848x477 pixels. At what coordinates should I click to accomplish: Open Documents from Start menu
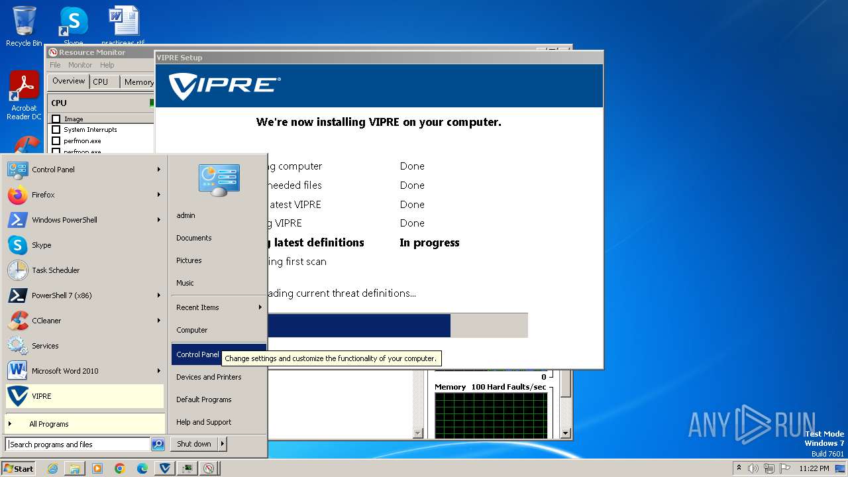pos(194,238)
